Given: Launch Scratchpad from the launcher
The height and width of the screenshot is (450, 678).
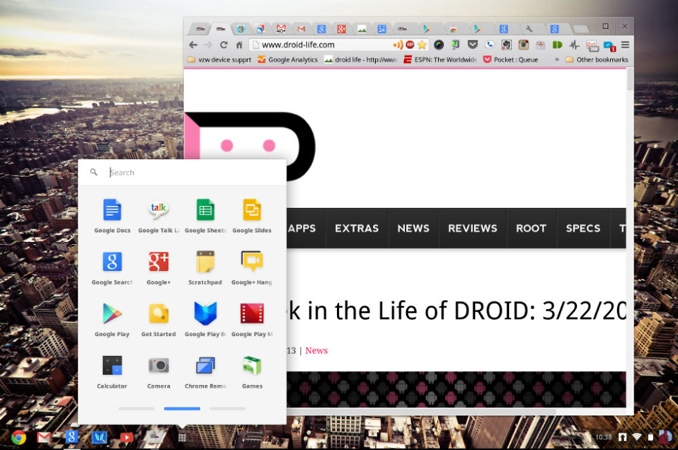Looking at the screenshot, I should tap(205, 262).
